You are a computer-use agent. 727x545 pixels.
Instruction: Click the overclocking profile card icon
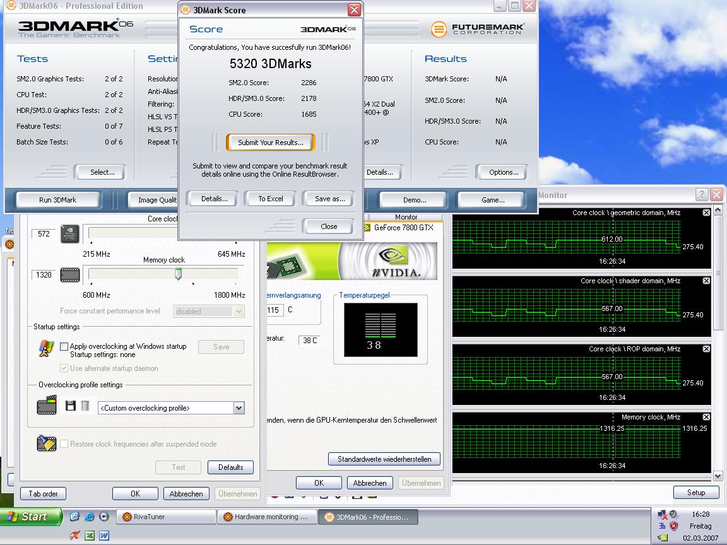click(47, 406)
